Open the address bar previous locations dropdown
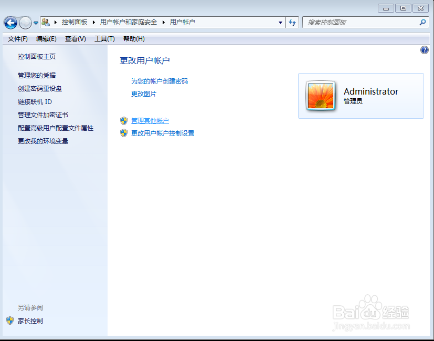The image size is (434, 341). click(x=280, y=23)
